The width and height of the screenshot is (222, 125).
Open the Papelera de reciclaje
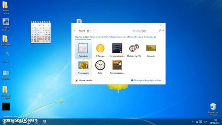(213, 110)
